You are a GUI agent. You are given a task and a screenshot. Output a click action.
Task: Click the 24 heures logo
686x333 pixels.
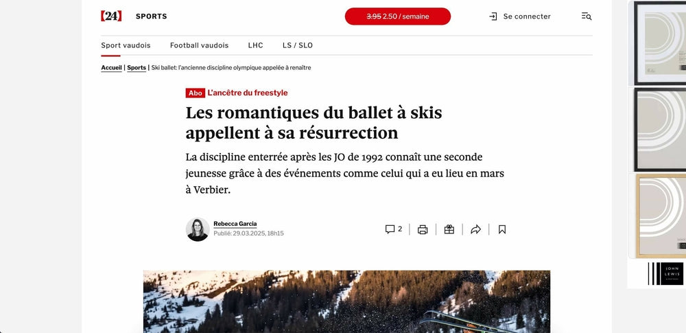111,16
